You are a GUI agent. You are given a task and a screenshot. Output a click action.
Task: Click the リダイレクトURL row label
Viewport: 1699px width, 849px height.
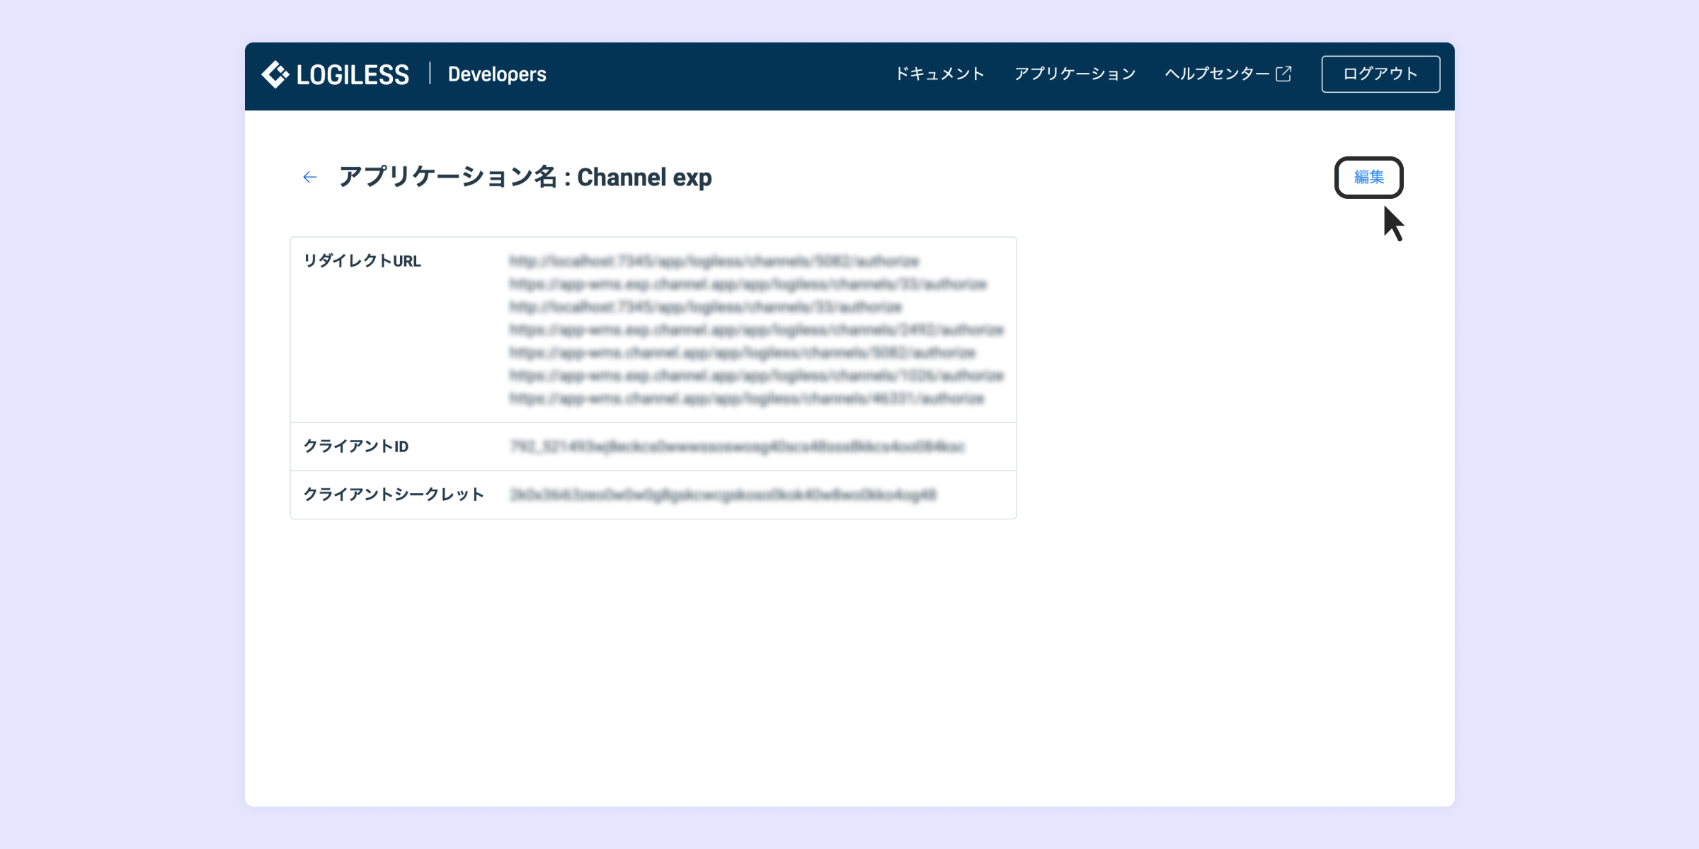tap(362, 261)
